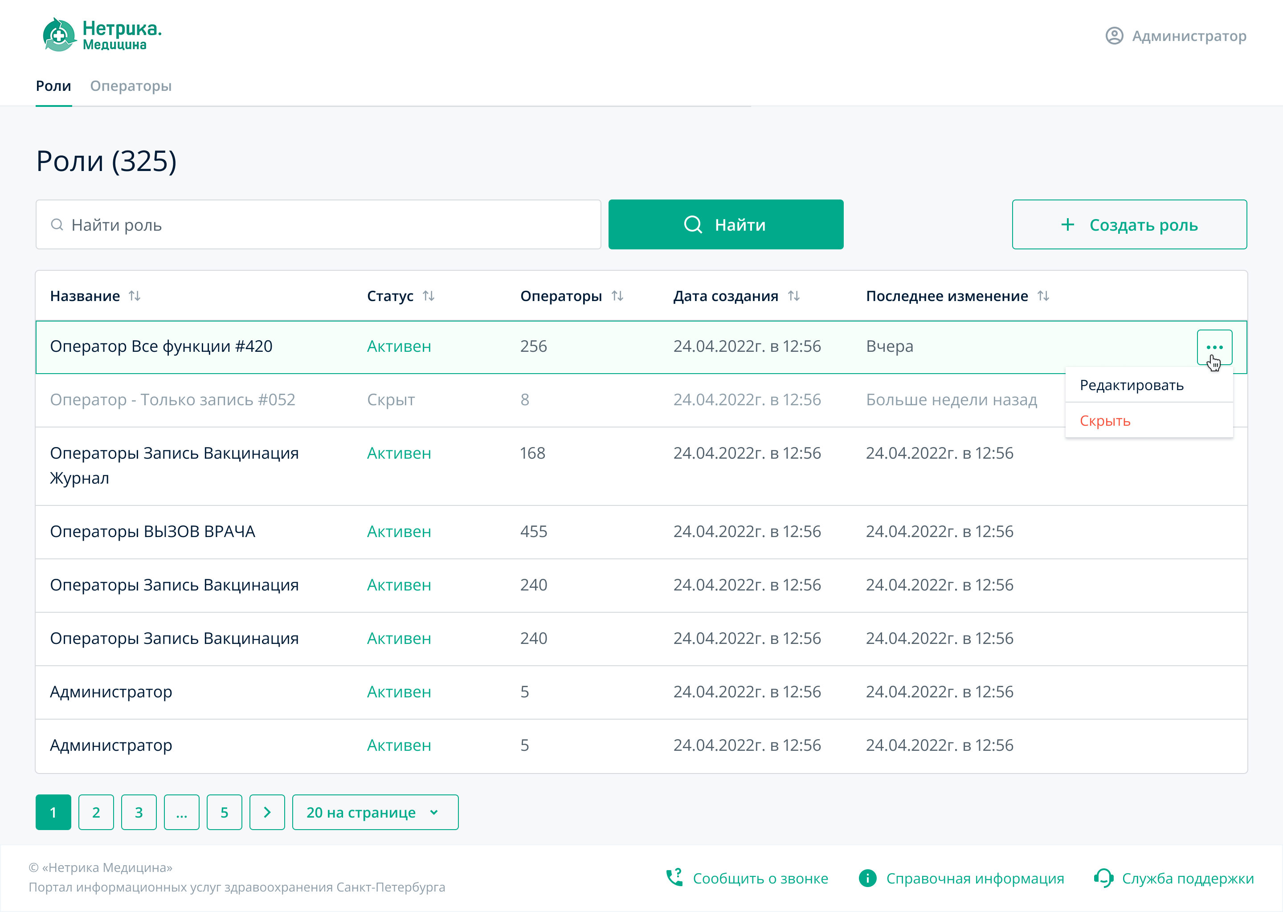Image resolution: width=1283 pixels, height=912 pixels.
Task: Click the phone icon for Сообщить о звонке
Action: [674, 878]
